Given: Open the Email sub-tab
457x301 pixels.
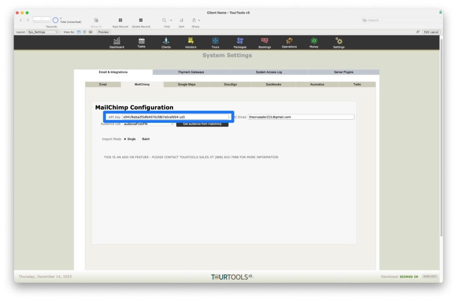Looking at the screenshot, I should click(x=103, y=84).
